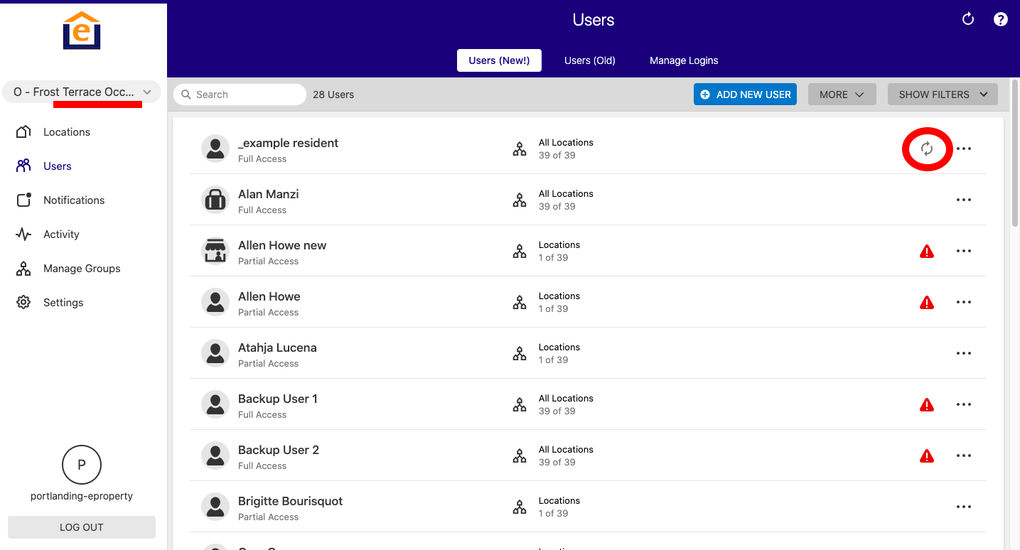Click the Settings gear icon in sidebar
This screenshot has height=550, width=1020.
(x=23, y=302)
